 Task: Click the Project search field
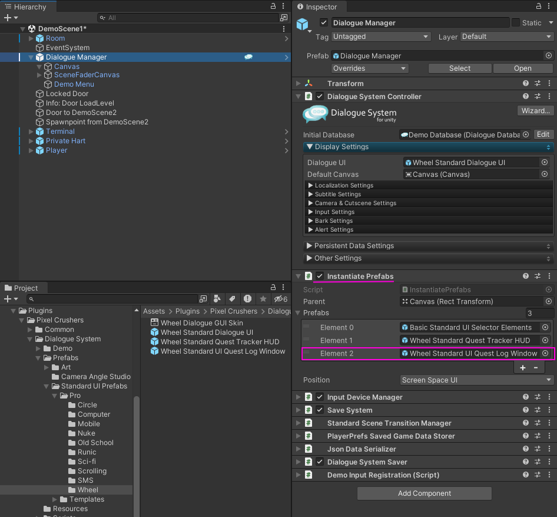[x=112, y=299]
